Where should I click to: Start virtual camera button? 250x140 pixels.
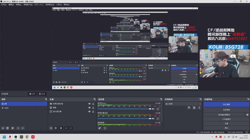[224, 114]
